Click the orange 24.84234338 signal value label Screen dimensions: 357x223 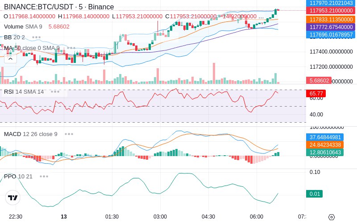(x=325, y=145)
